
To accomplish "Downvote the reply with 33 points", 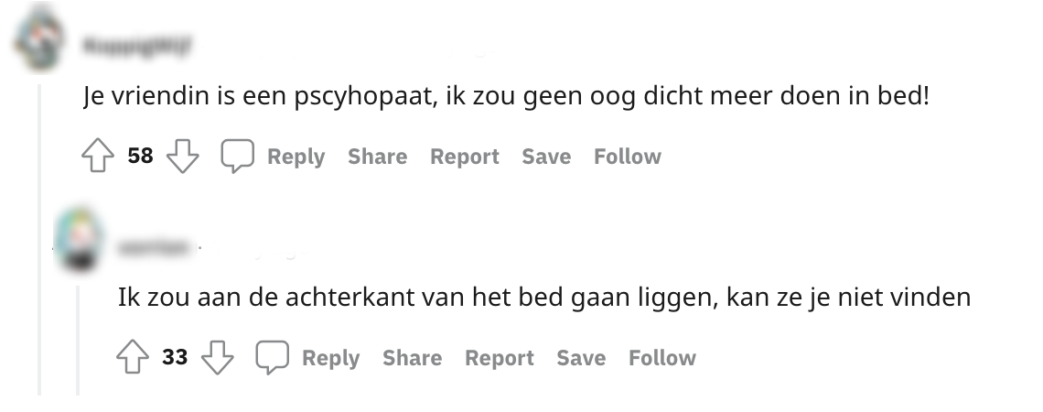I will tap(218, 358).
